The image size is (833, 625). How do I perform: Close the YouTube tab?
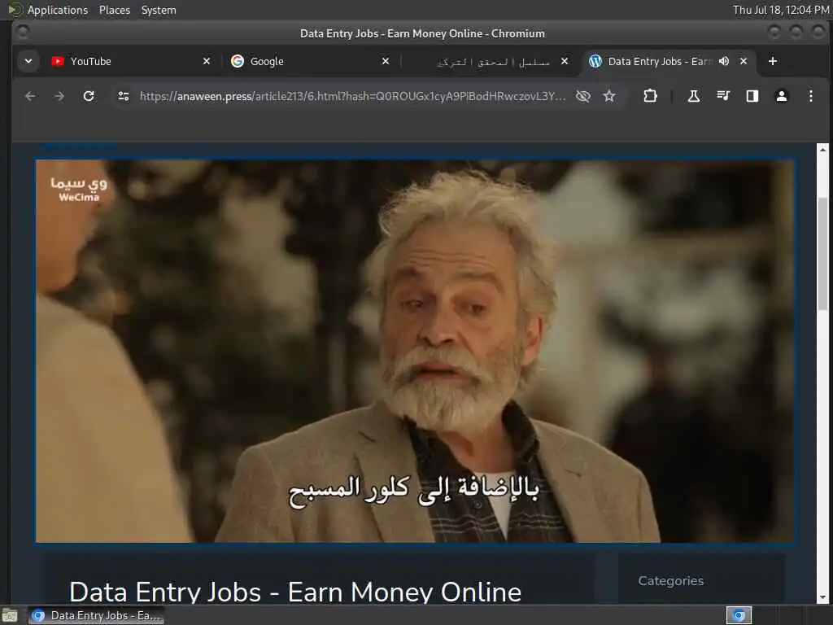[207, 61]
